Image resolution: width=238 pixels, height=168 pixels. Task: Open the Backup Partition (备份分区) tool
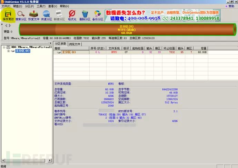(98, 15)
